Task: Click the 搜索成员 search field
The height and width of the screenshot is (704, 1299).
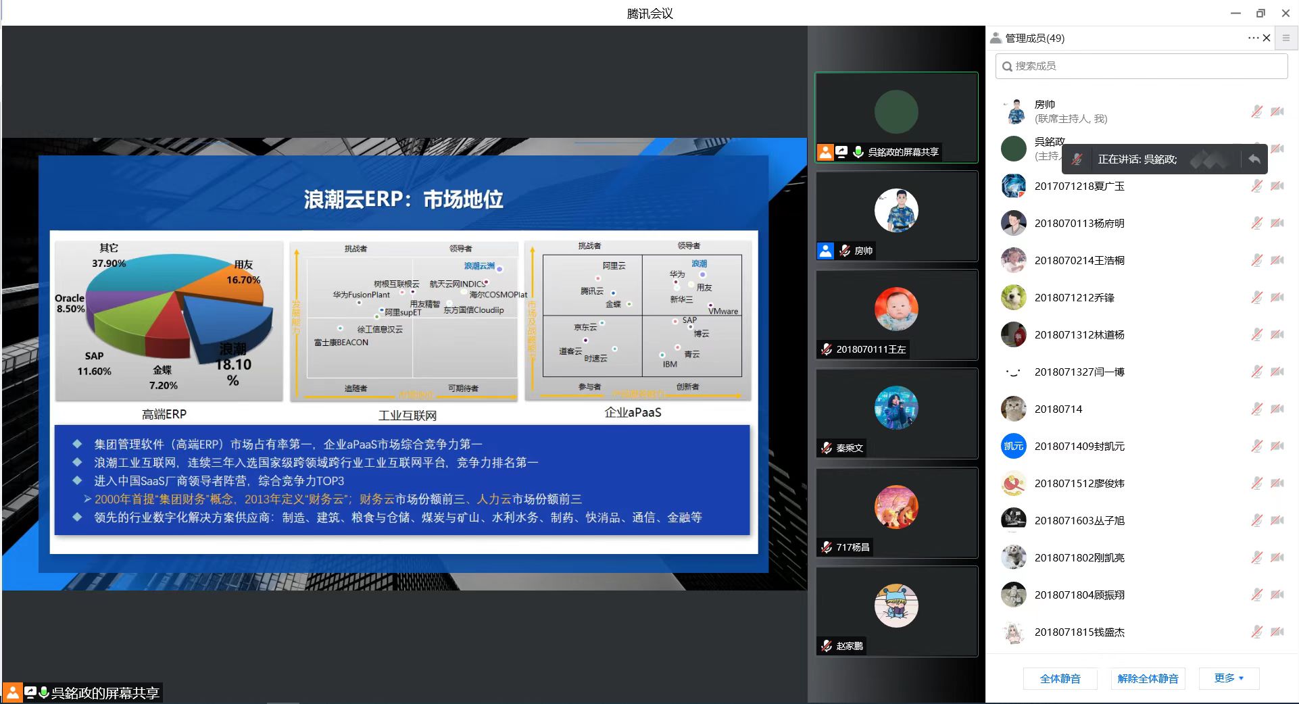Action: pos(1141,66)
